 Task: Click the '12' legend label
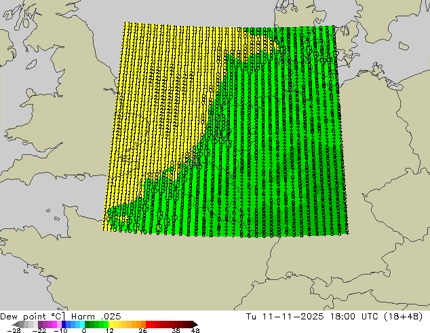pos(110,330)
